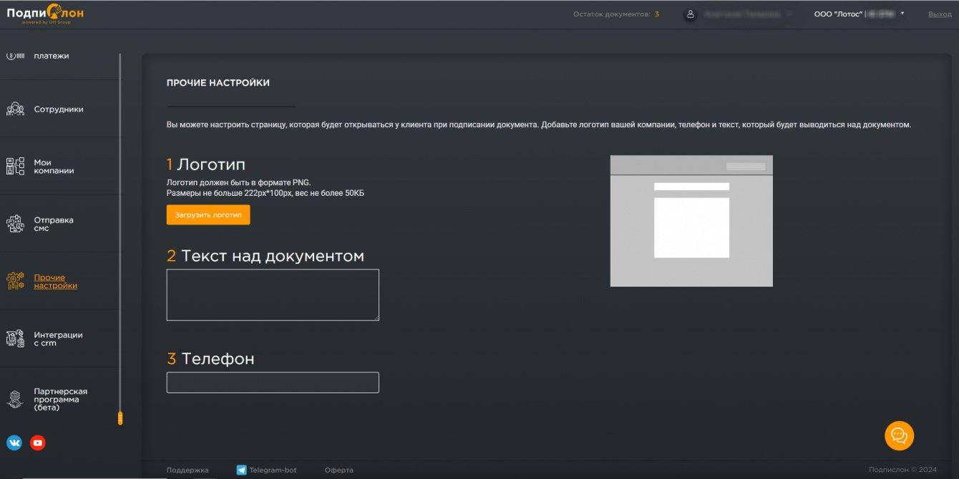The width and height of the screenshot is (959, 479).
Task: Click the Сотрудники sidebar icon
Action: tap(15, 109)
